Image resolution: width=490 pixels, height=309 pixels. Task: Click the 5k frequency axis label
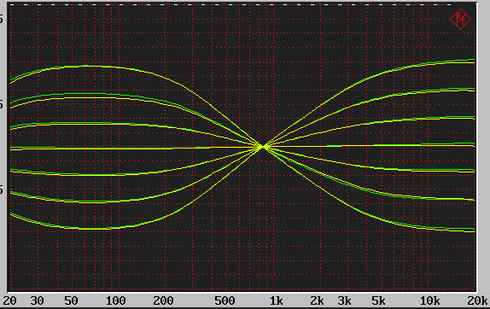pos(378,300)
